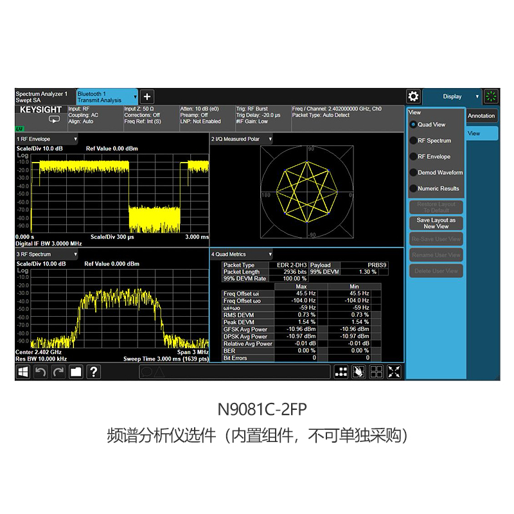514x514 pixels.
Task: Undo the last action
Action: pos(40,372)
